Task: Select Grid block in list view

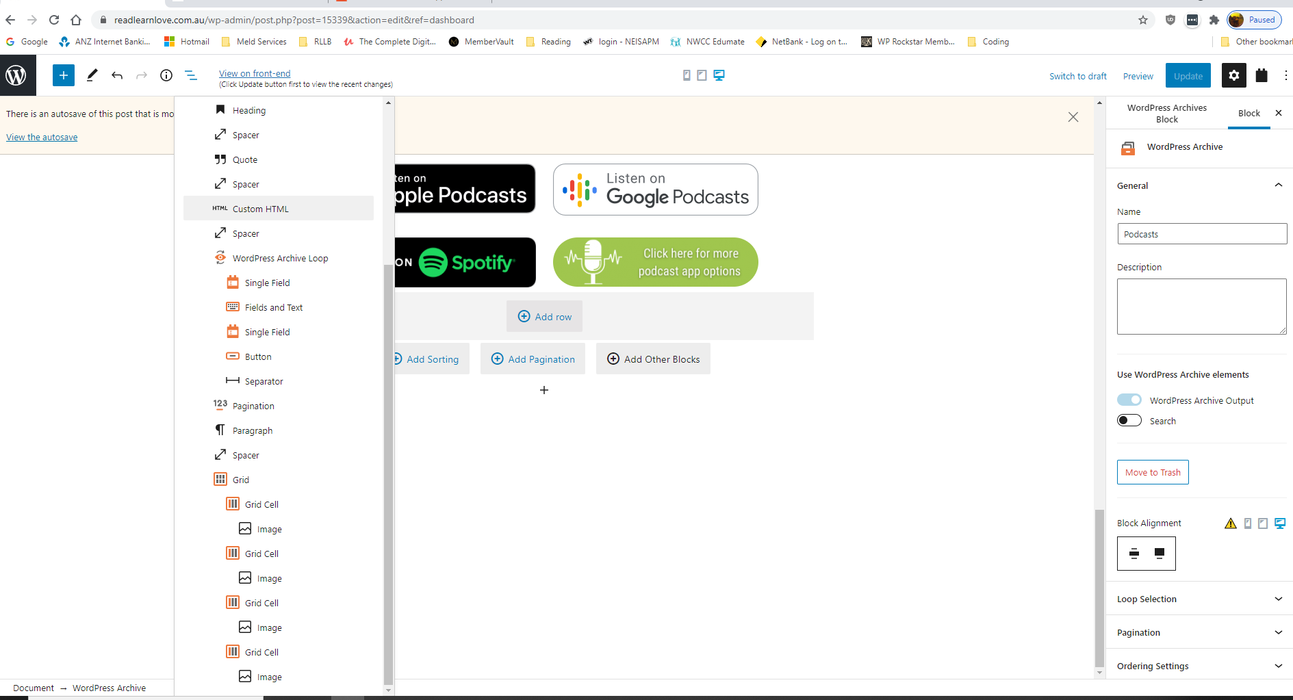Action: point(279,480)
